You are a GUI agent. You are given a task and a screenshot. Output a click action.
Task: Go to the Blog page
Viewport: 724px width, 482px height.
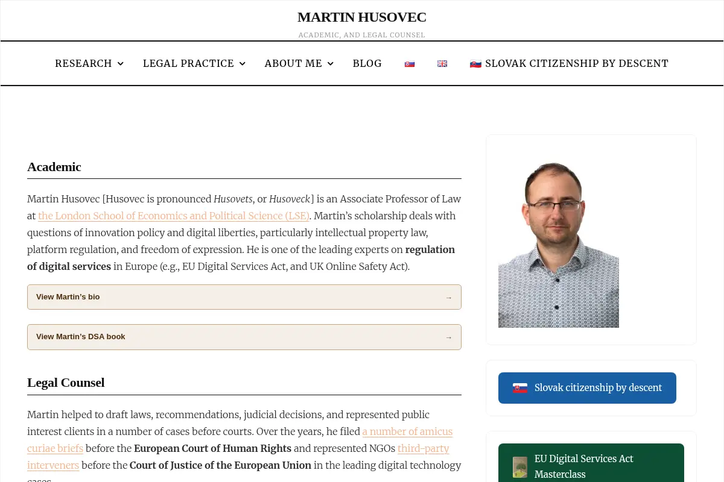click(367, 63)
